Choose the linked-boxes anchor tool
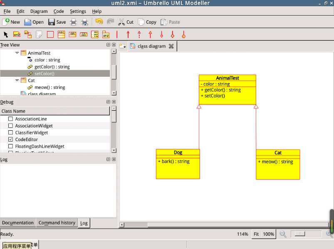 28,34
